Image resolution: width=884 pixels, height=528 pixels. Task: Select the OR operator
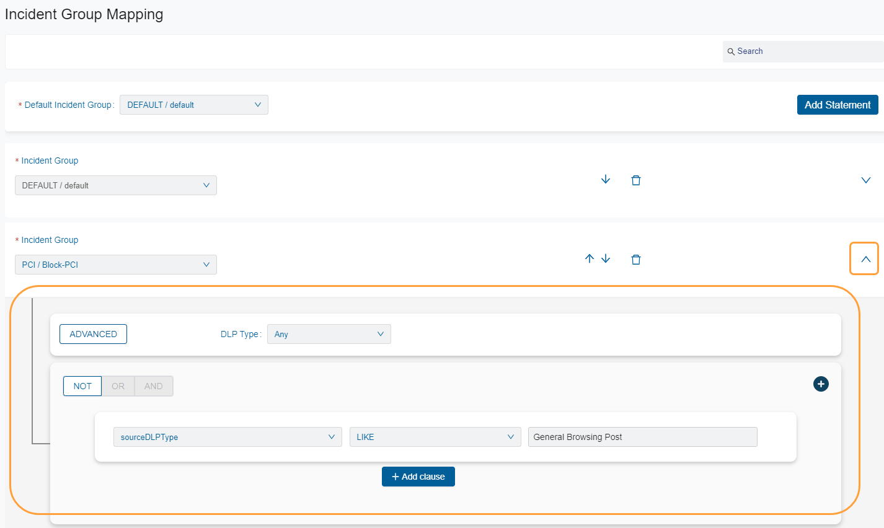(118, 386)
